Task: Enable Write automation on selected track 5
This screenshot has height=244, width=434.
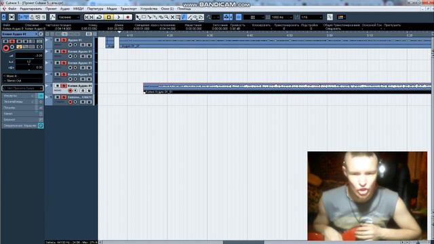Action: coord(89,91)
